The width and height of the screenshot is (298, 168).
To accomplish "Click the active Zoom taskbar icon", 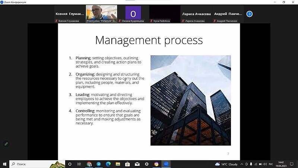I will [x=166, y=164].
